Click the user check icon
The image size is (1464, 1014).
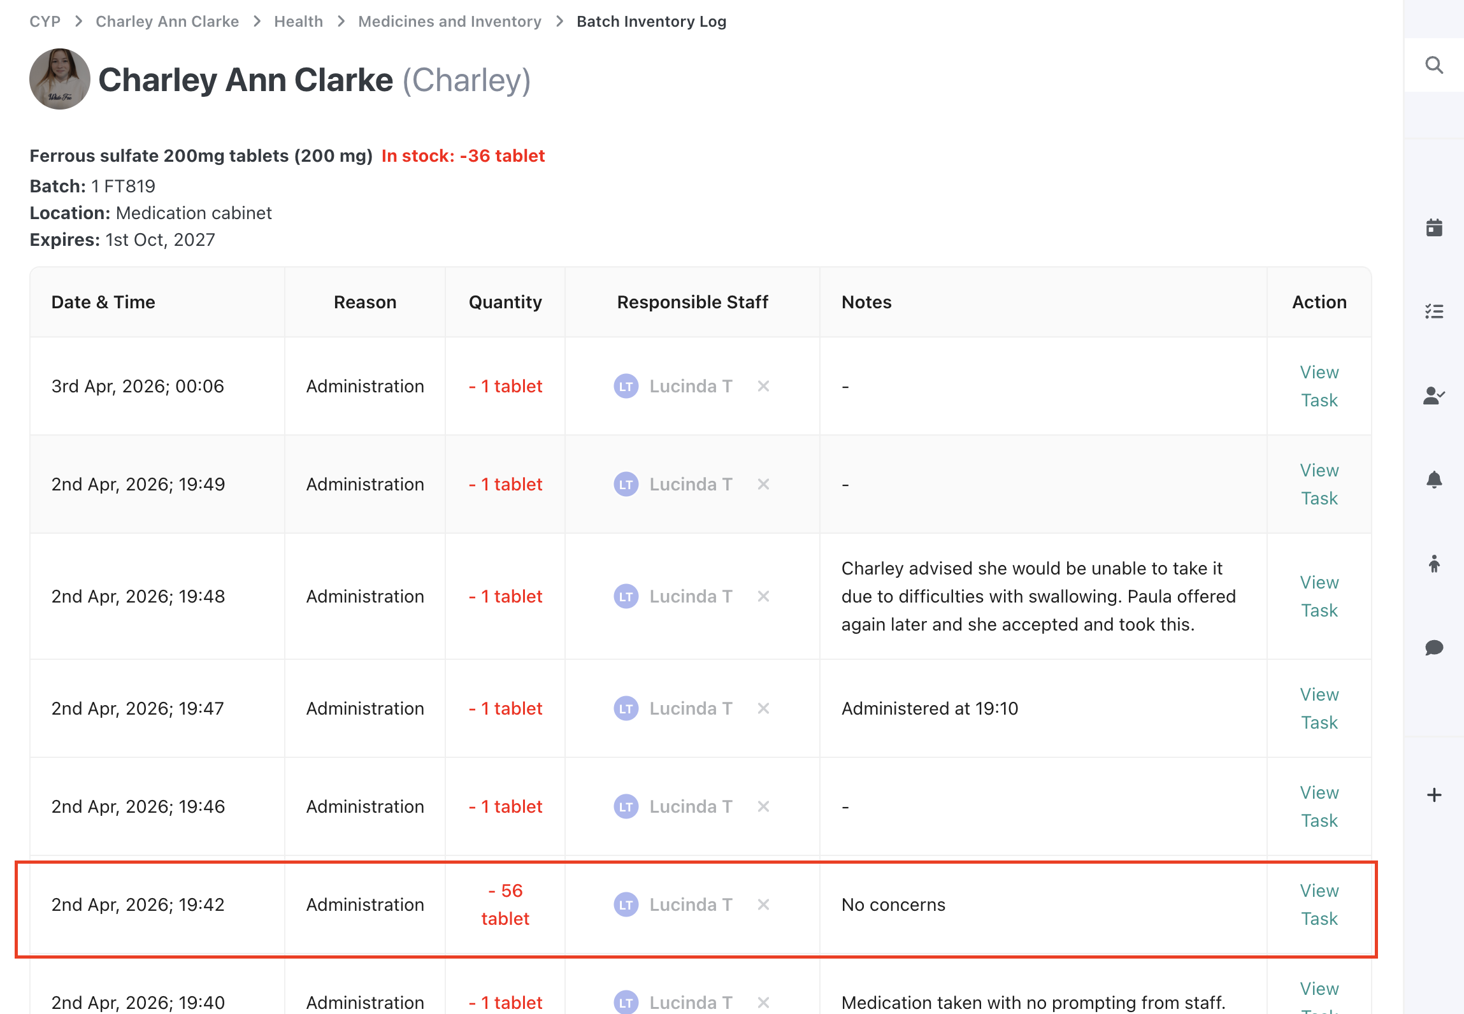coord(1433,396)
